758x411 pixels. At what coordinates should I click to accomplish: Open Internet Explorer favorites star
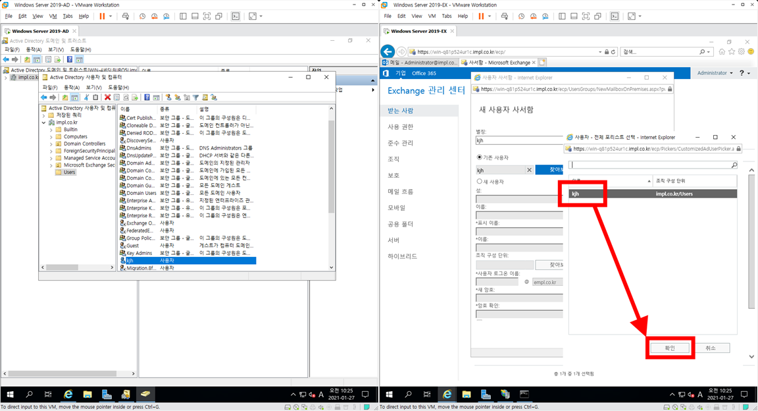(x=732, y=51)
